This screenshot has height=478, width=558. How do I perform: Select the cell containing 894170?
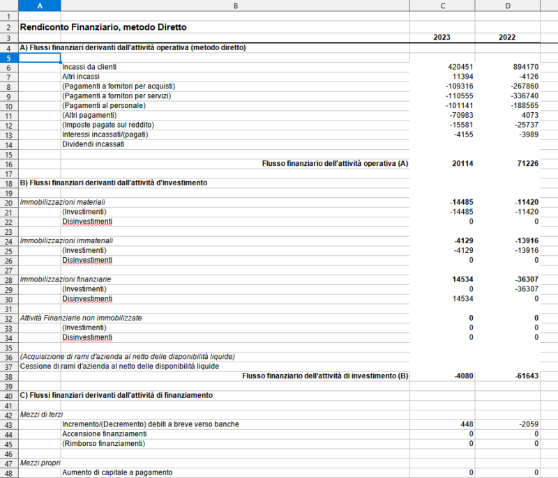pyautogui.click(x=508, y=67)
